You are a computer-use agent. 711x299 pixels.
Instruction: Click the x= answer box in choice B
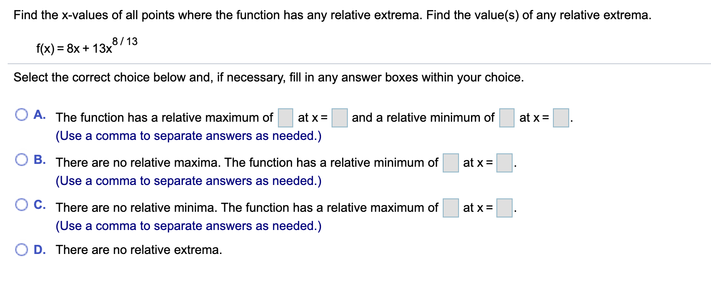click(504, 162)
